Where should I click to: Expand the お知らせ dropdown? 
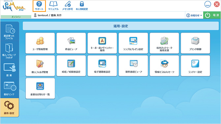tap(194, 15)
